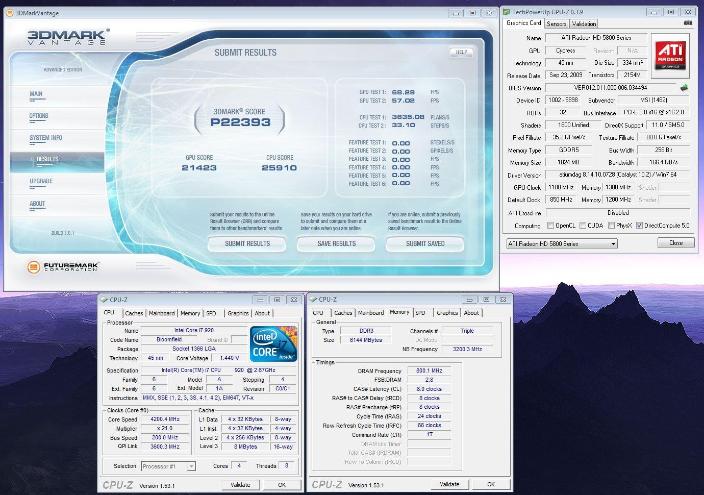Click the 3DMark Vantage logo
This screenshot has width=704, height=495.
[x=68, y=37]
